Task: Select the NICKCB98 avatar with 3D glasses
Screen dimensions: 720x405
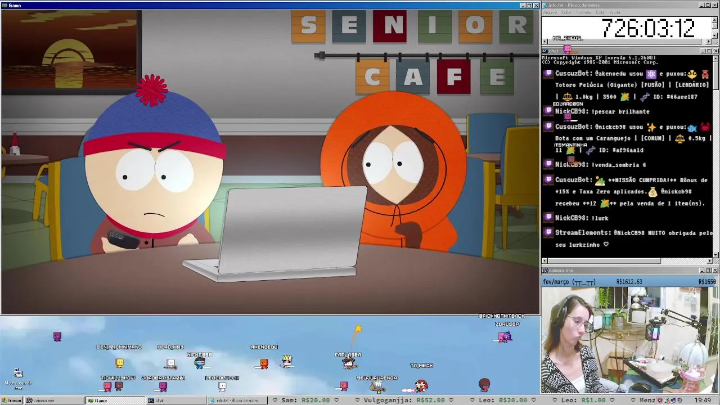Action: (200, 363)
